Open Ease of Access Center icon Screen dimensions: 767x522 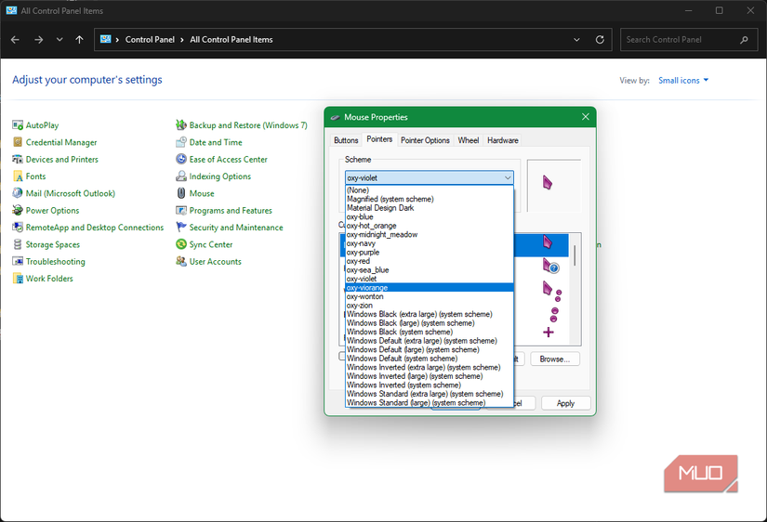coord(181,160)
